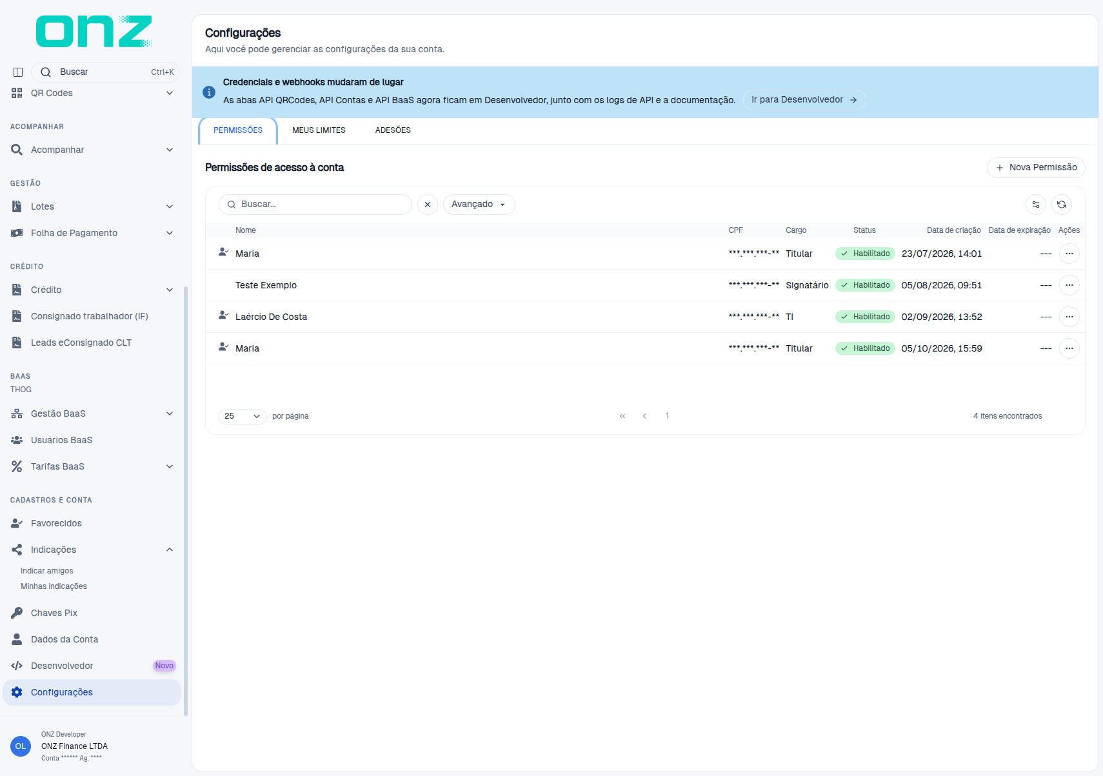Switch to Adesões tab
The height and width of the screenshot is (776, 1103).
[393, 130]
